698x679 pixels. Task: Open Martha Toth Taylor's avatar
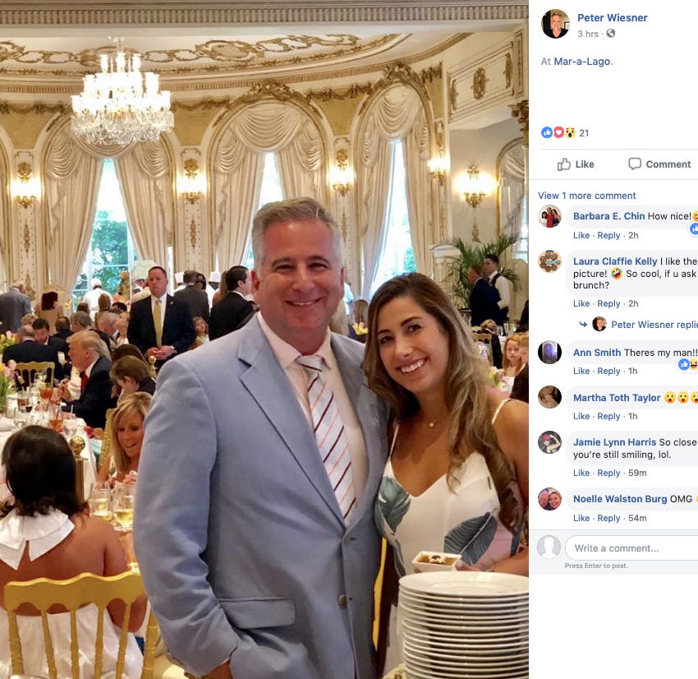coord(549,397)
